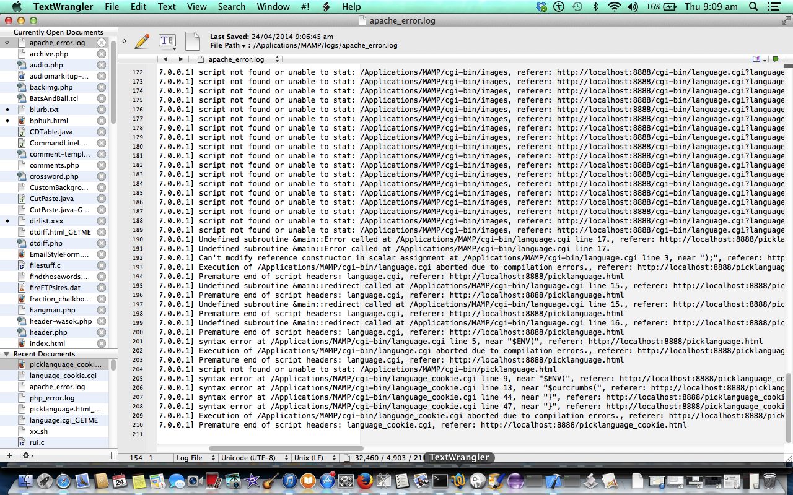This screenshot has width=793, height=495.
Task: Open the Trash in the Dock
Action: click(x=769, y=481)
